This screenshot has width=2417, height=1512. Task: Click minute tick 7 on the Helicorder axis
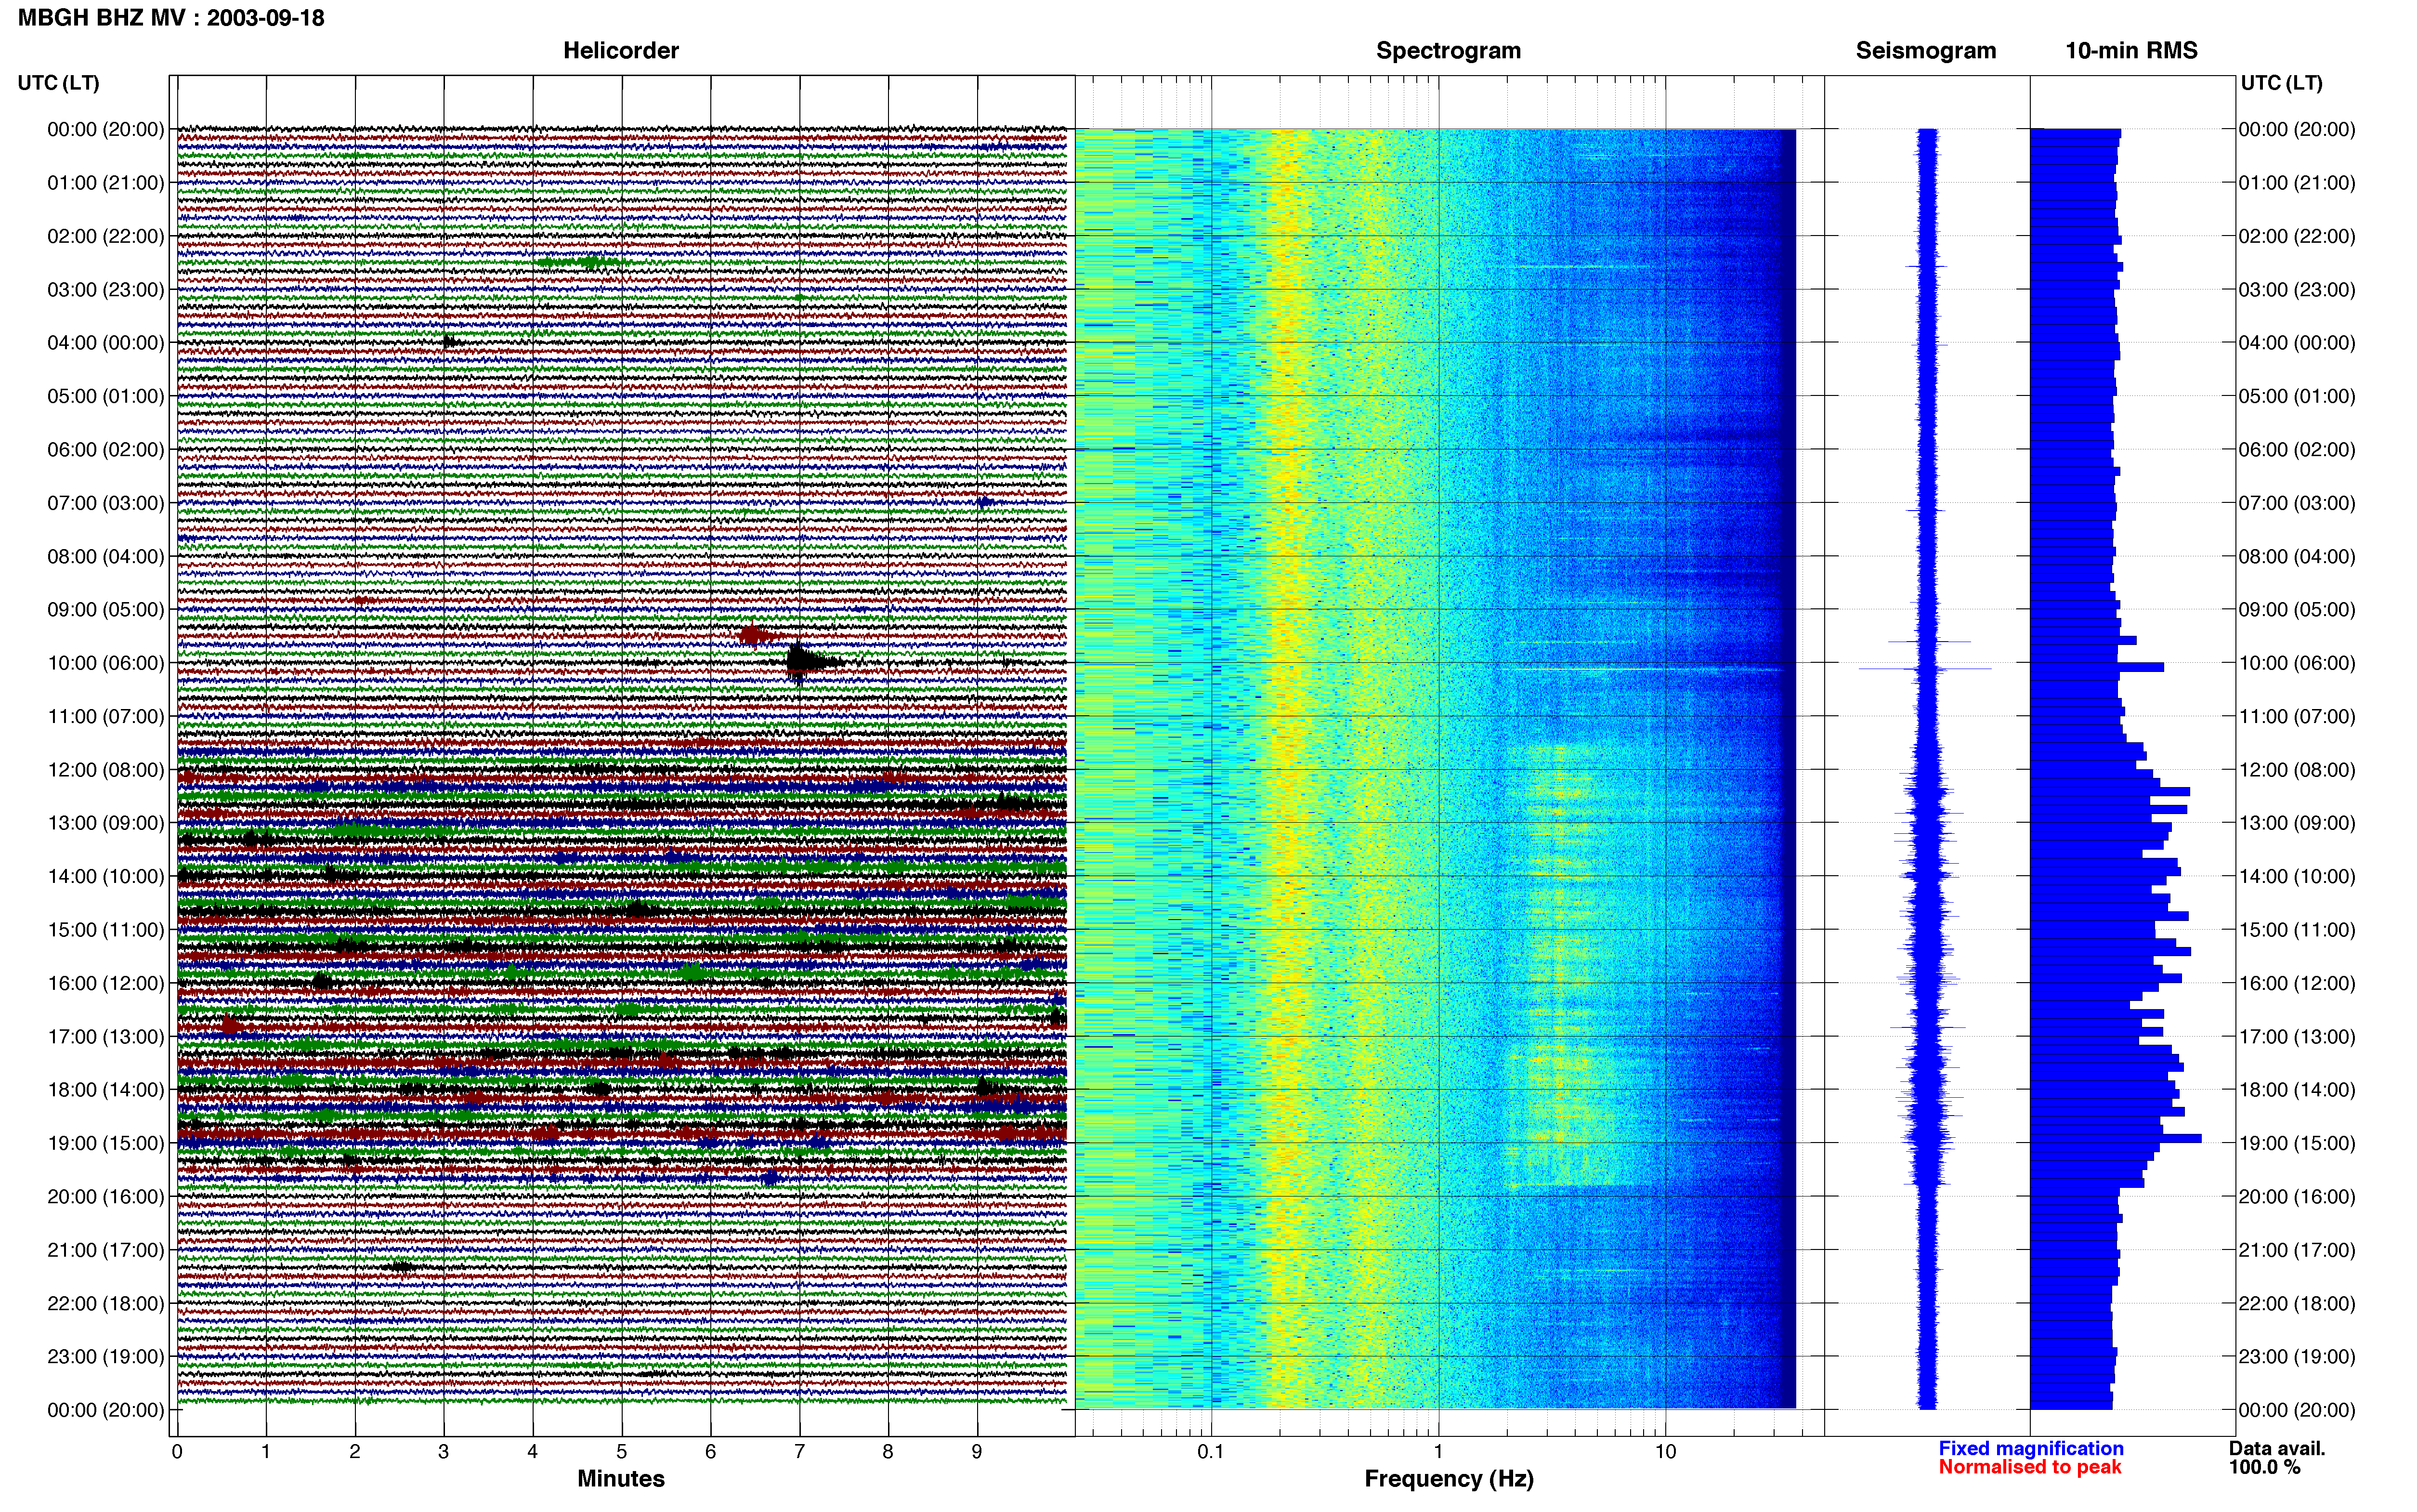800,1452
